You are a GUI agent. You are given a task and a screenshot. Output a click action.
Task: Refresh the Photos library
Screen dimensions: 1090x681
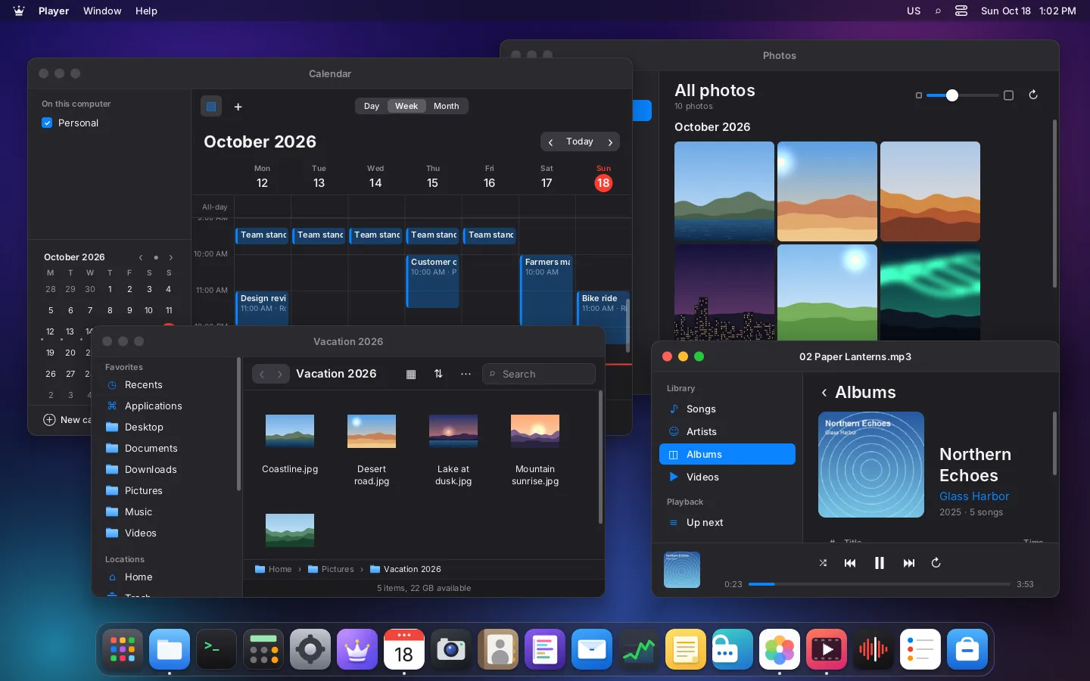[x=1033, y=95]
